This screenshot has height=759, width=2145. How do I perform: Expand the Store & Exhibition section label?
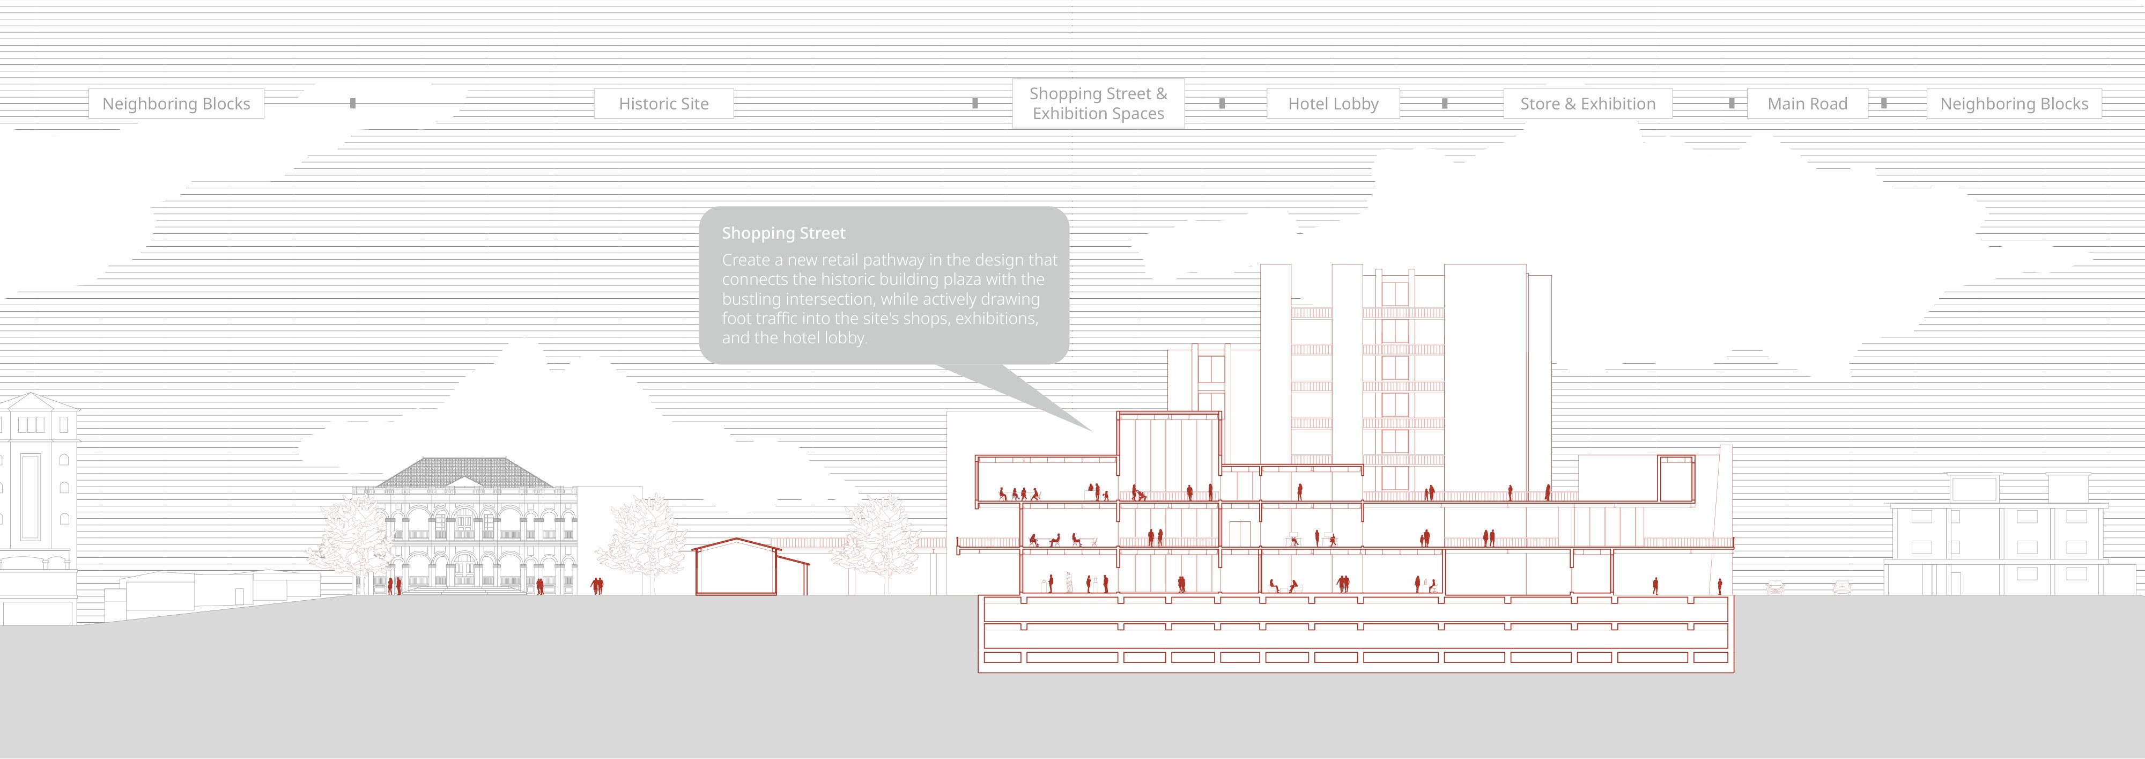(1586, 104)
